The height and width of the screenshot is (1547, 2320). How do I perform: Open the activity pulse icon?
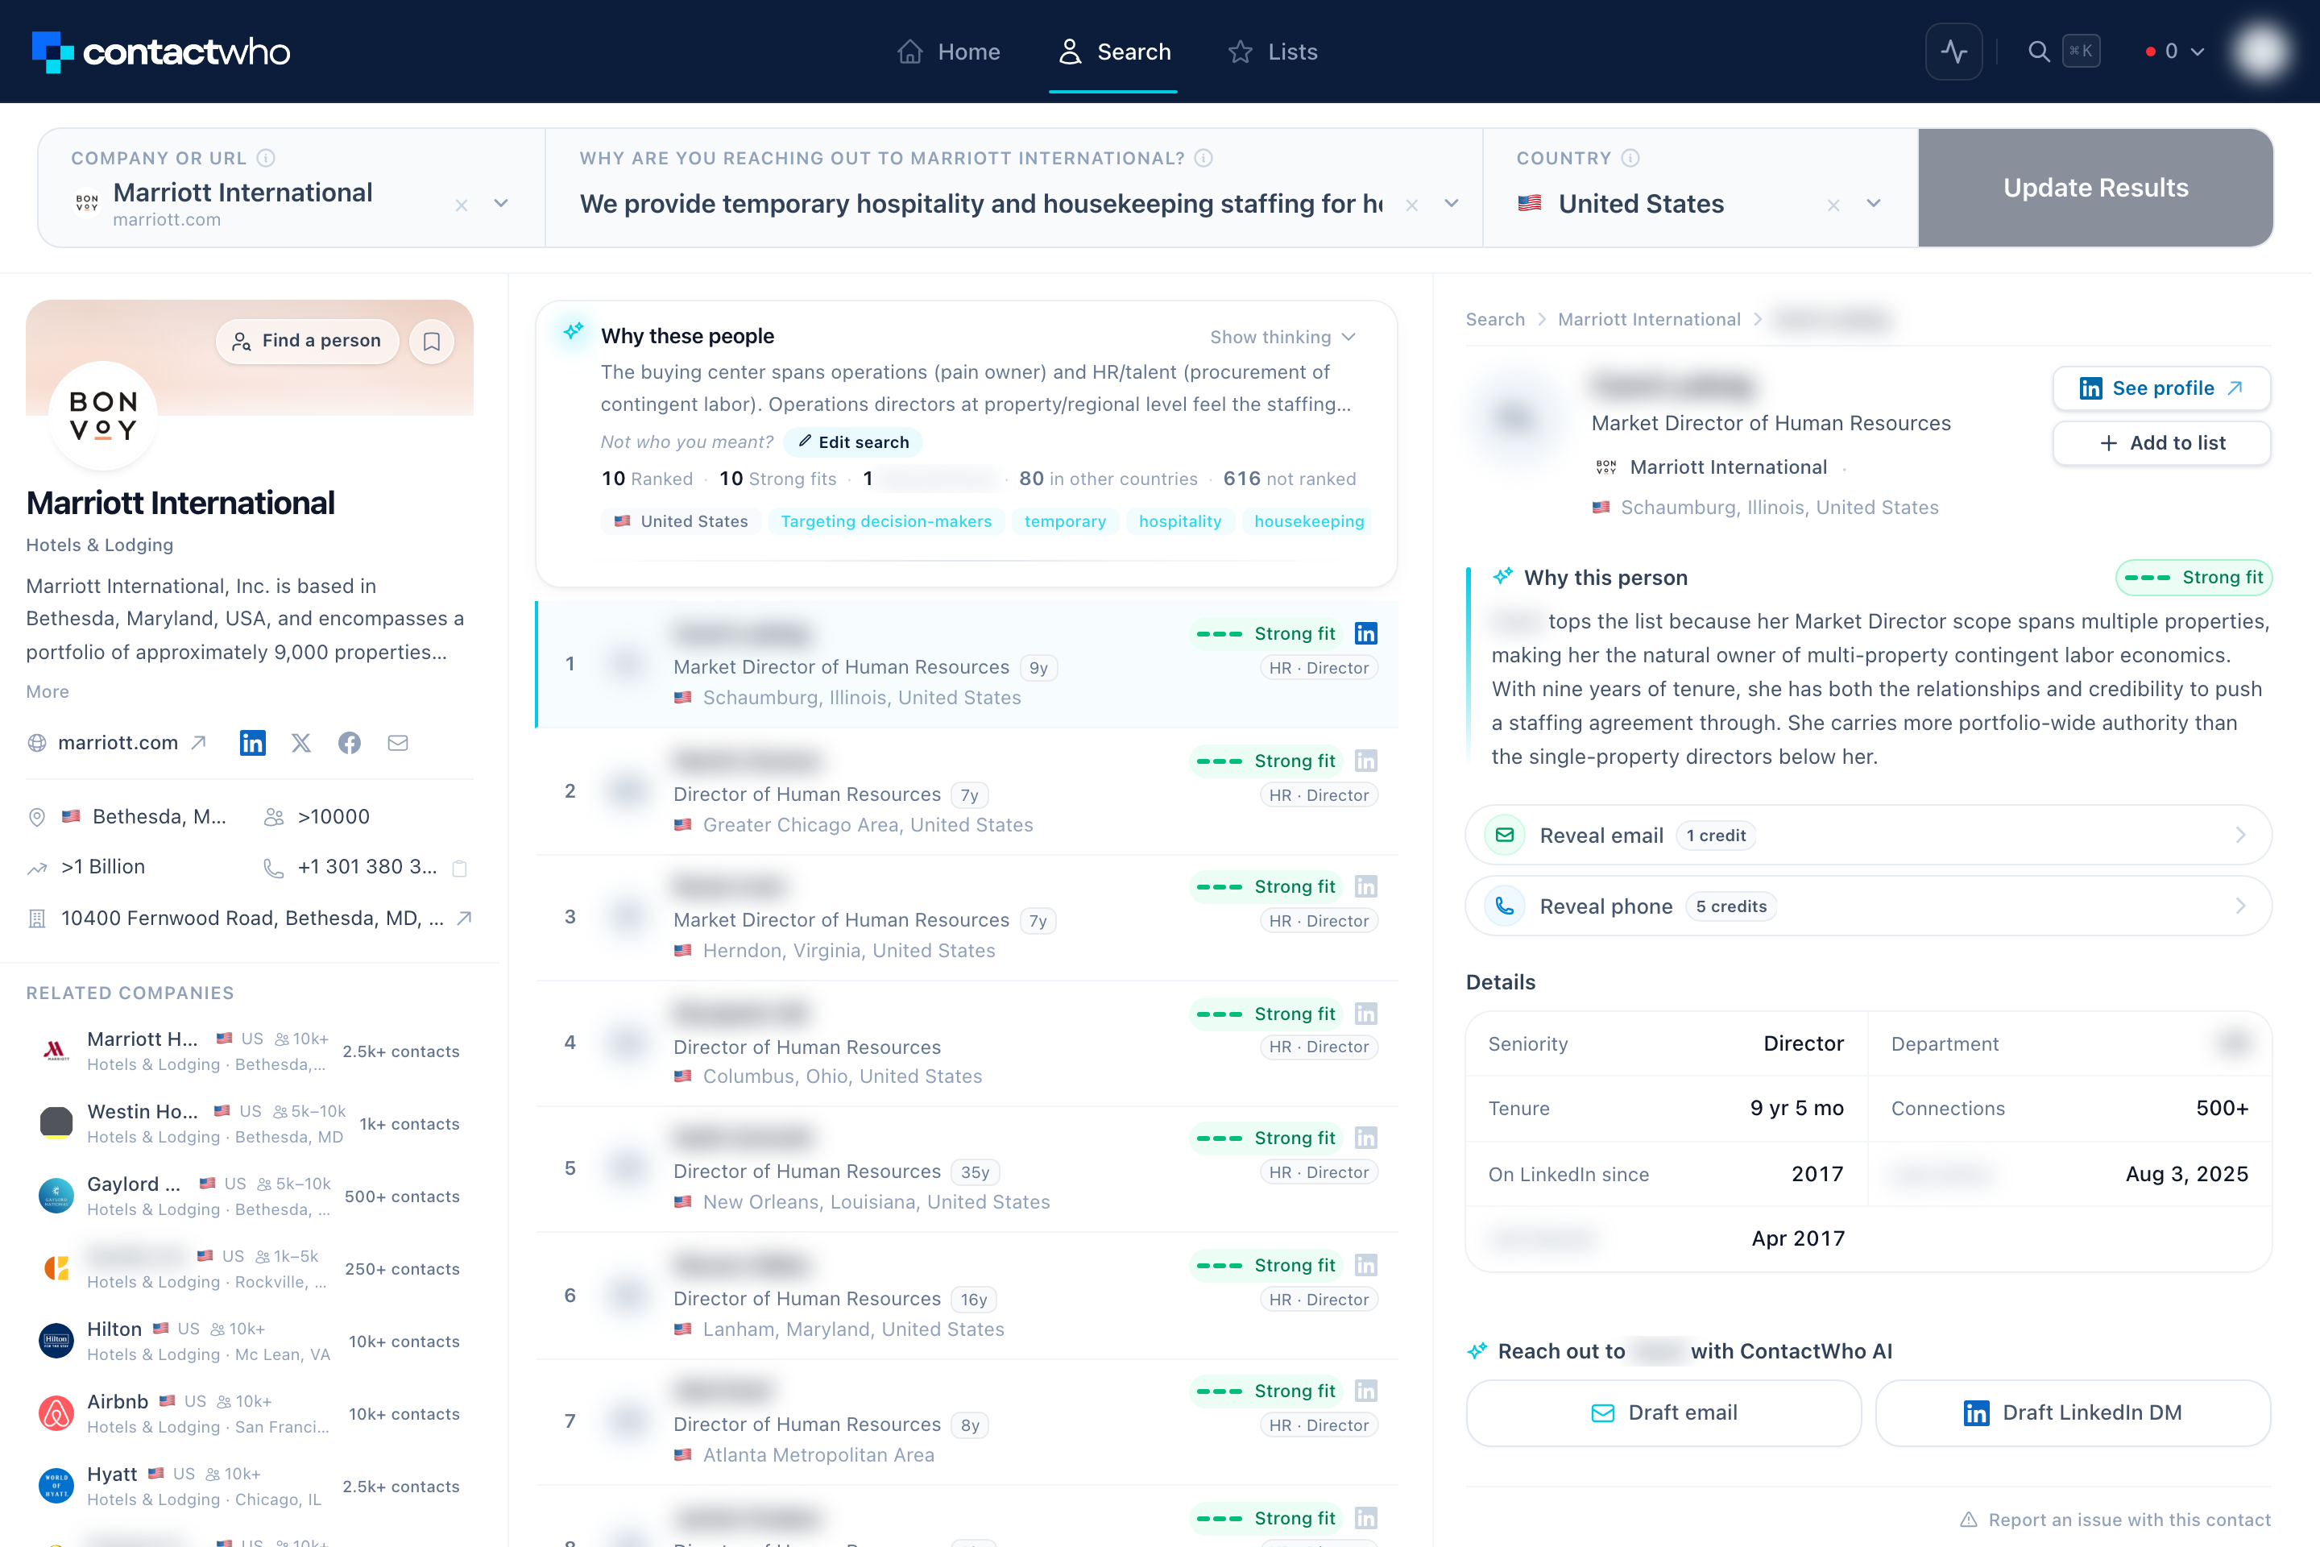(x=1953, y=52)
